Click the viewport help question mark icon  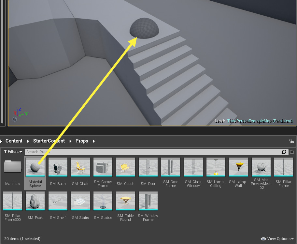point(15,119)
